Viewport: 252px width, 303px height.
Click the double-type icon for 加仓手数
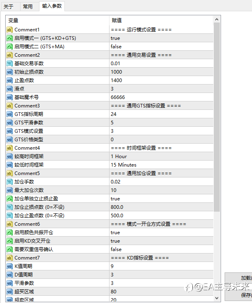click(10, 182)
